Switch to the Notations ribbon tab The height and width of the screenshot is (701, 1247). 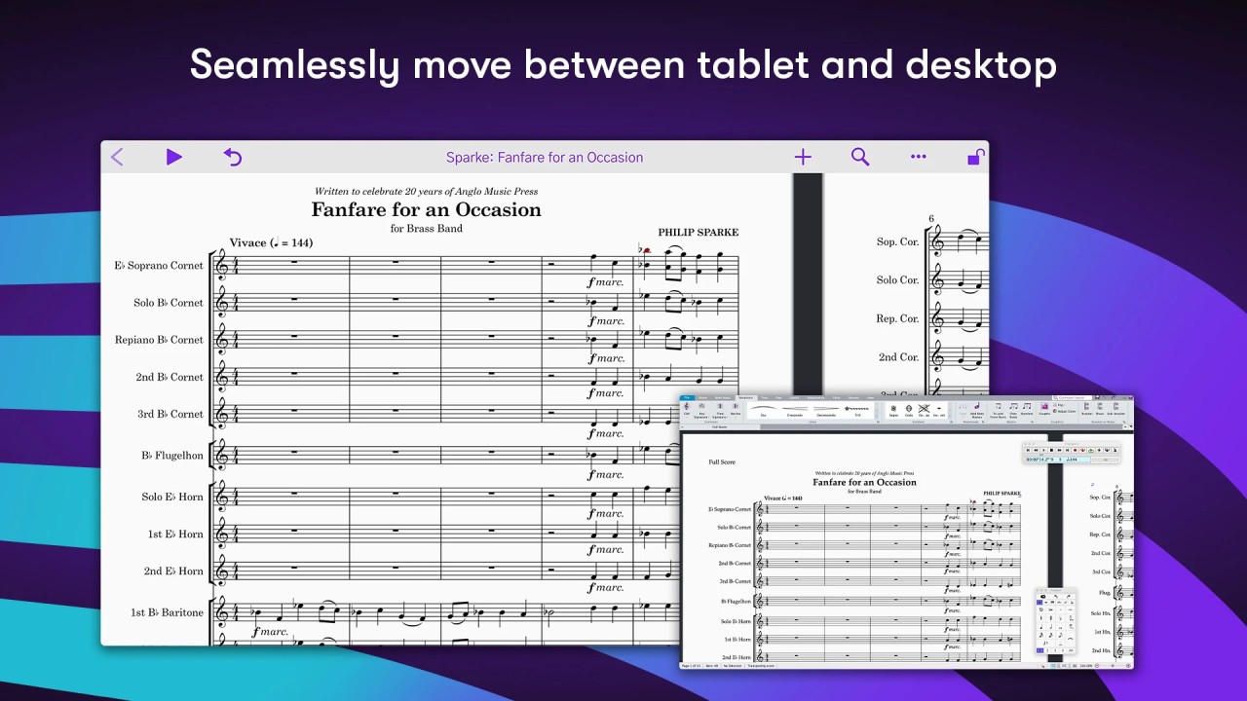(x=746, y=397)
